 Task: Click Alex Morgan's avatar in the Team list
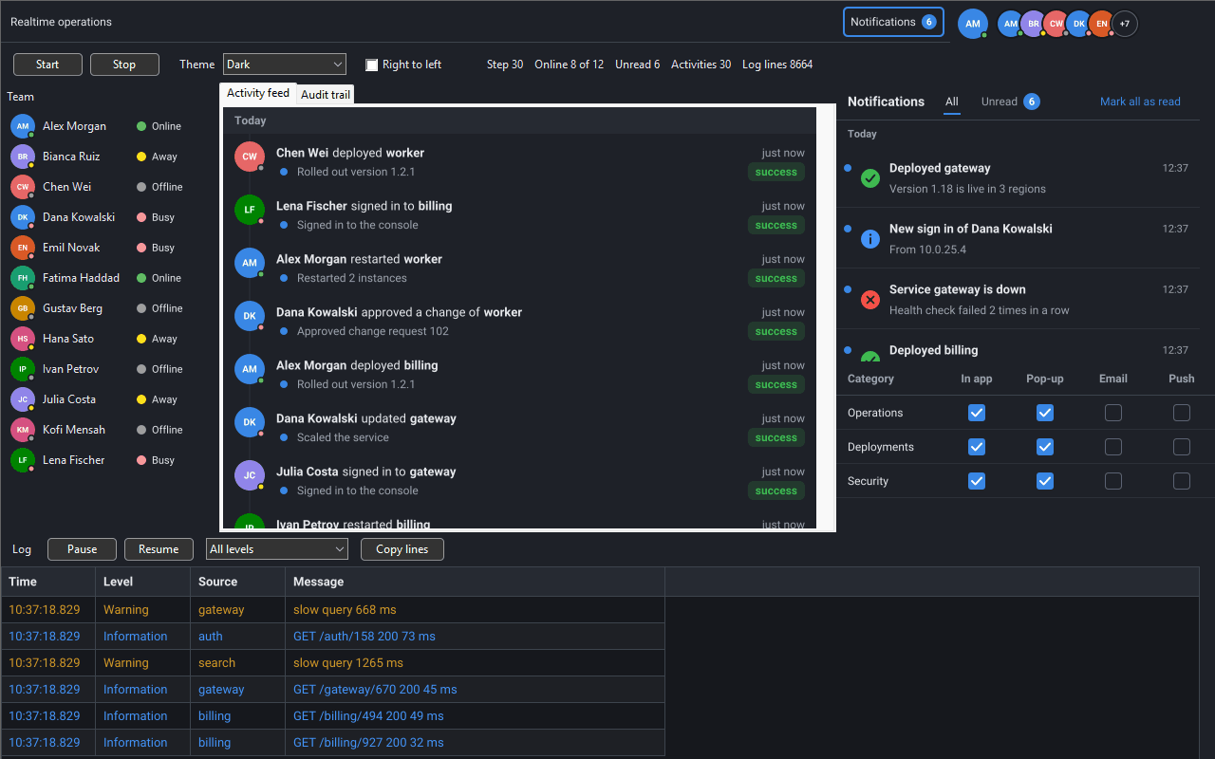point(23,126)
